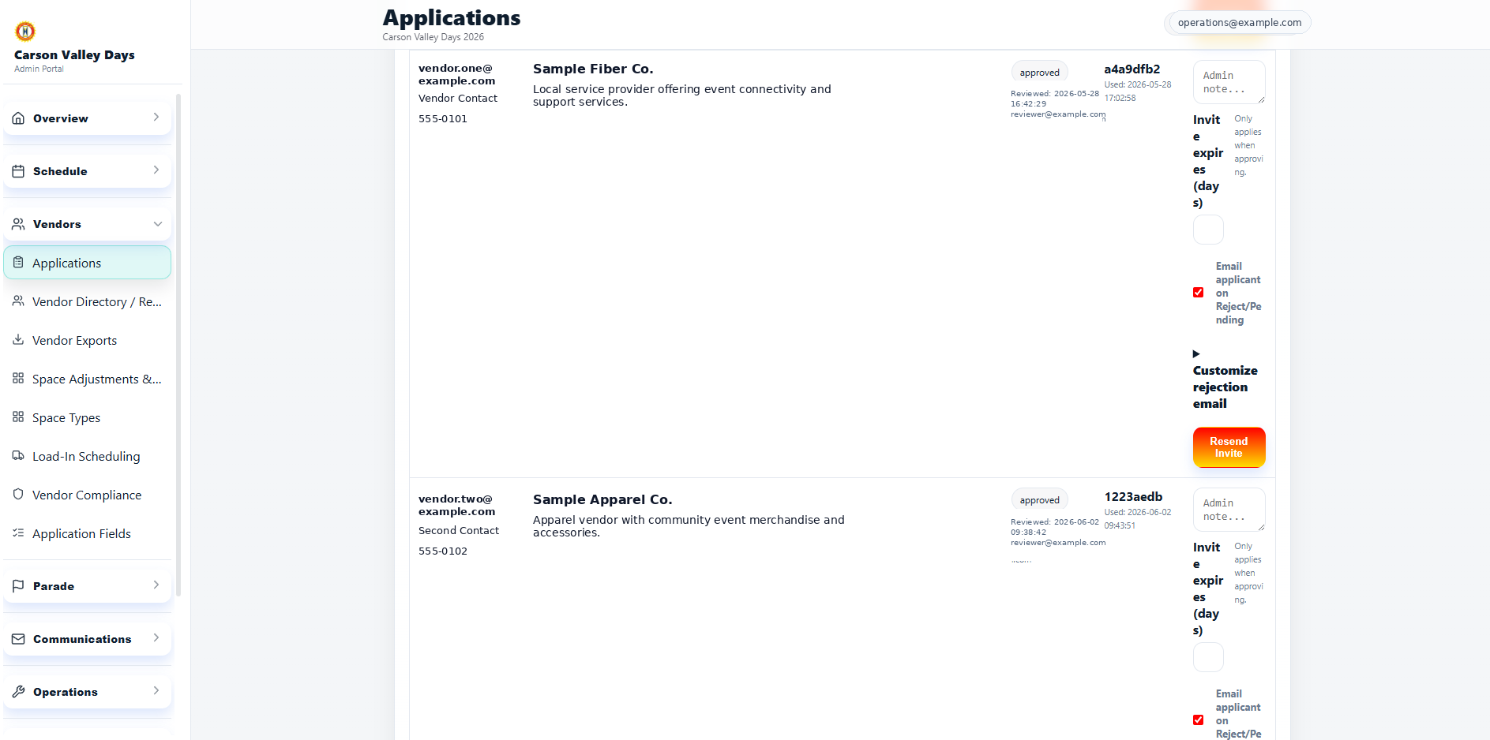This screenshot has height=740, width=1490.
Task: Click the Vendor Exports download icon
Action: tap(18, 339)
